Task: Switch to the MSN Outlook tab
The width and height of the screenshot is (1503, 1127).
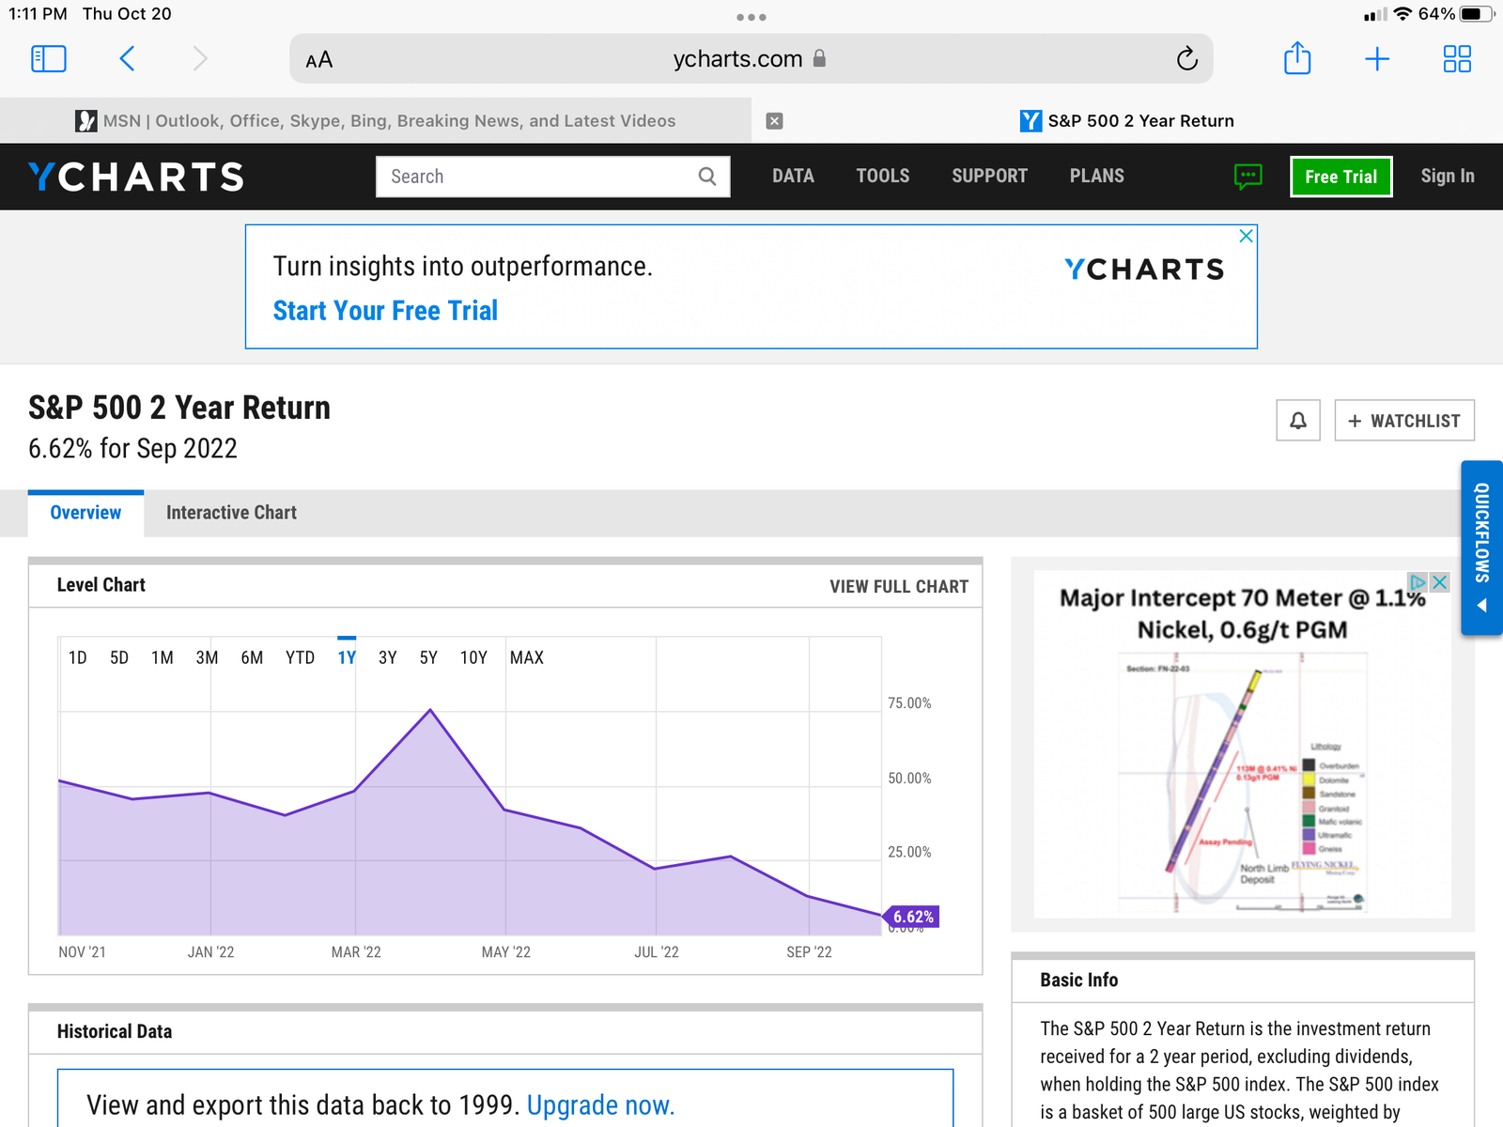Action: 376,121
